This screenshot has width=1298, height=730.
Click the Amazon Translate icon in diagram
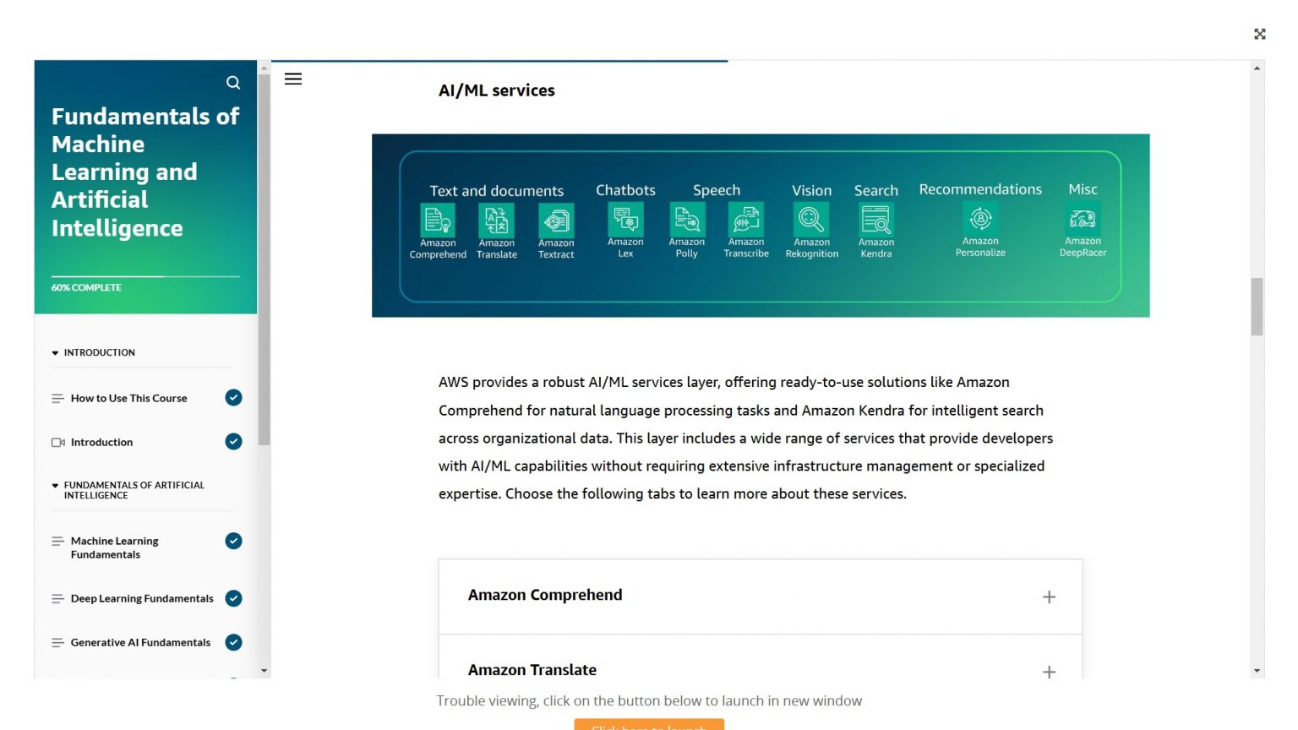[497, 221]
